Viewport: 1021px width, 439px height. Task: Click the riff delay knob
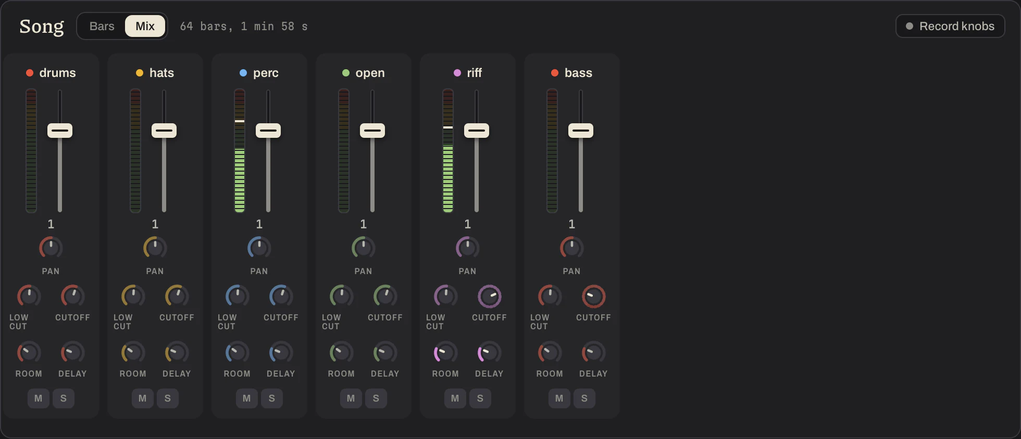click(489, 353)
